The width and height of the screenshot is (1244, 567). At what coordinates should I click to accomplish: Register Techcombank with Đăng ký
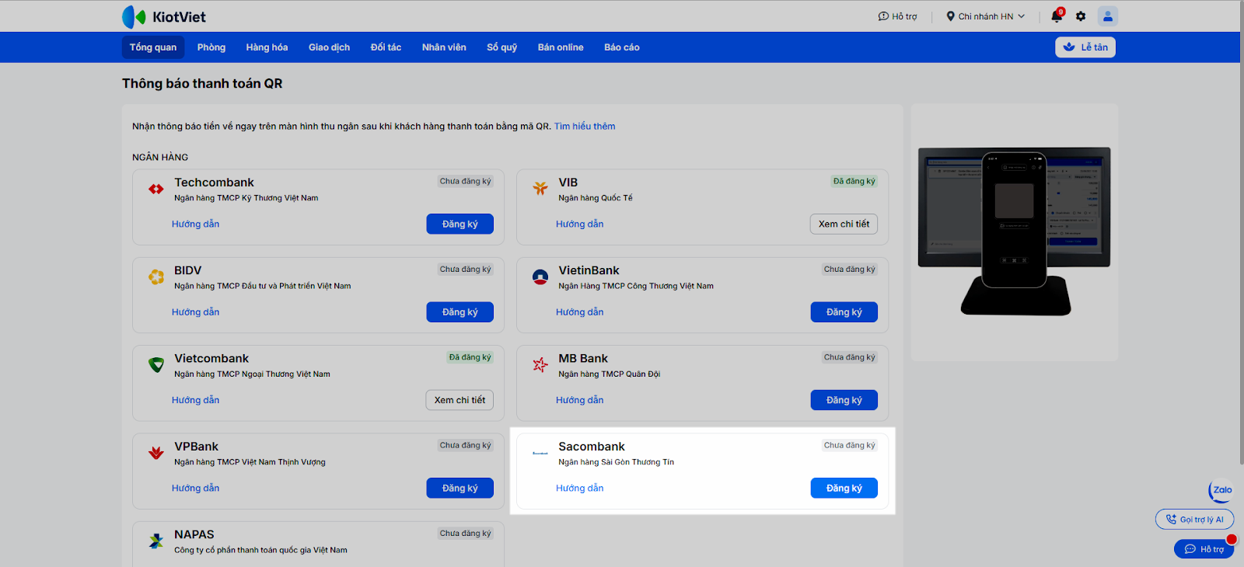click(x=460, y=224)
